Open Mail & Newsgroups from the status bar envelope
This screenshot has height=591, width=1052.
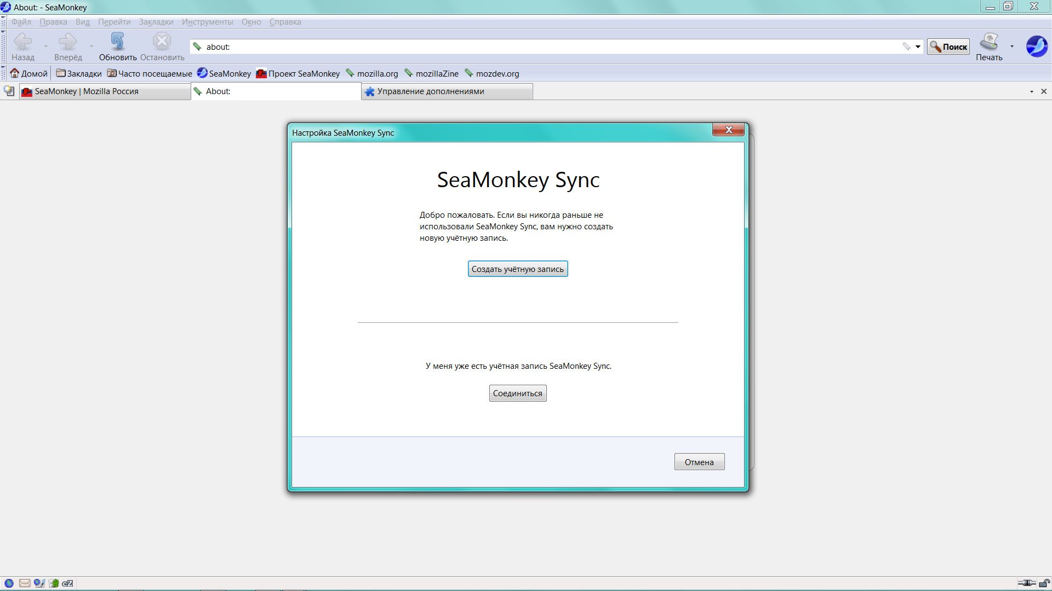24,583
